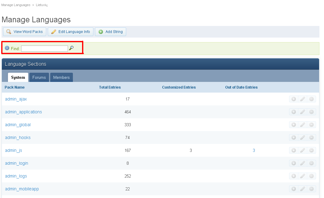This screenshot has height=198, width=324.
Task: Open the out of date entries count for admin_js
Action: [x=254, y=151]
